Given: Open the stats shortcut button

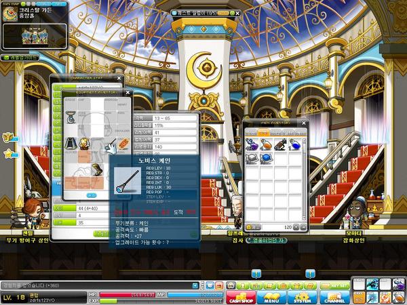Looking at the screenshot, I should pos(256,285).
